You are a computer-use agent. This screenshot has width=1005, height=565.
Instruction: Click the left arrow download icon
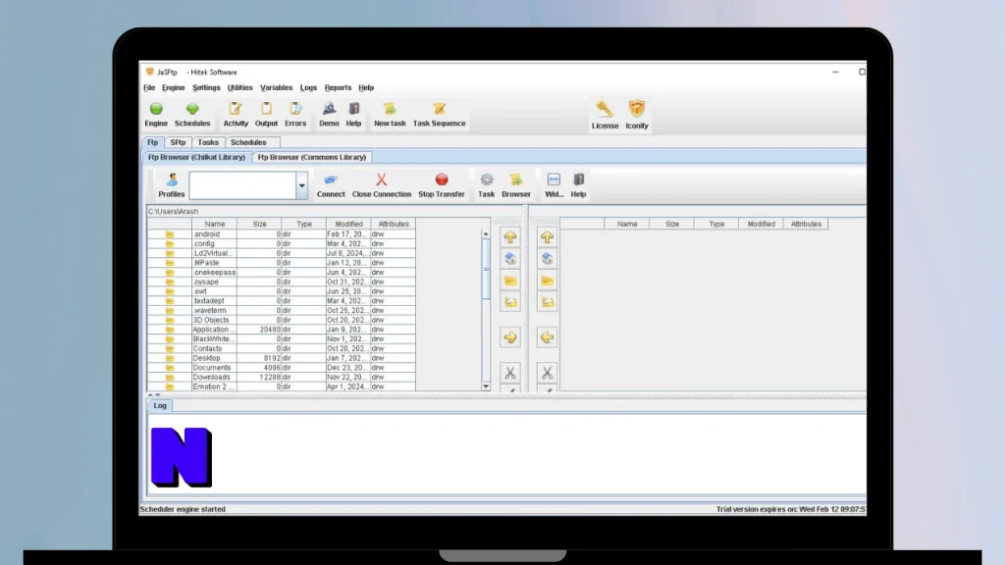(x=547, y=337)
